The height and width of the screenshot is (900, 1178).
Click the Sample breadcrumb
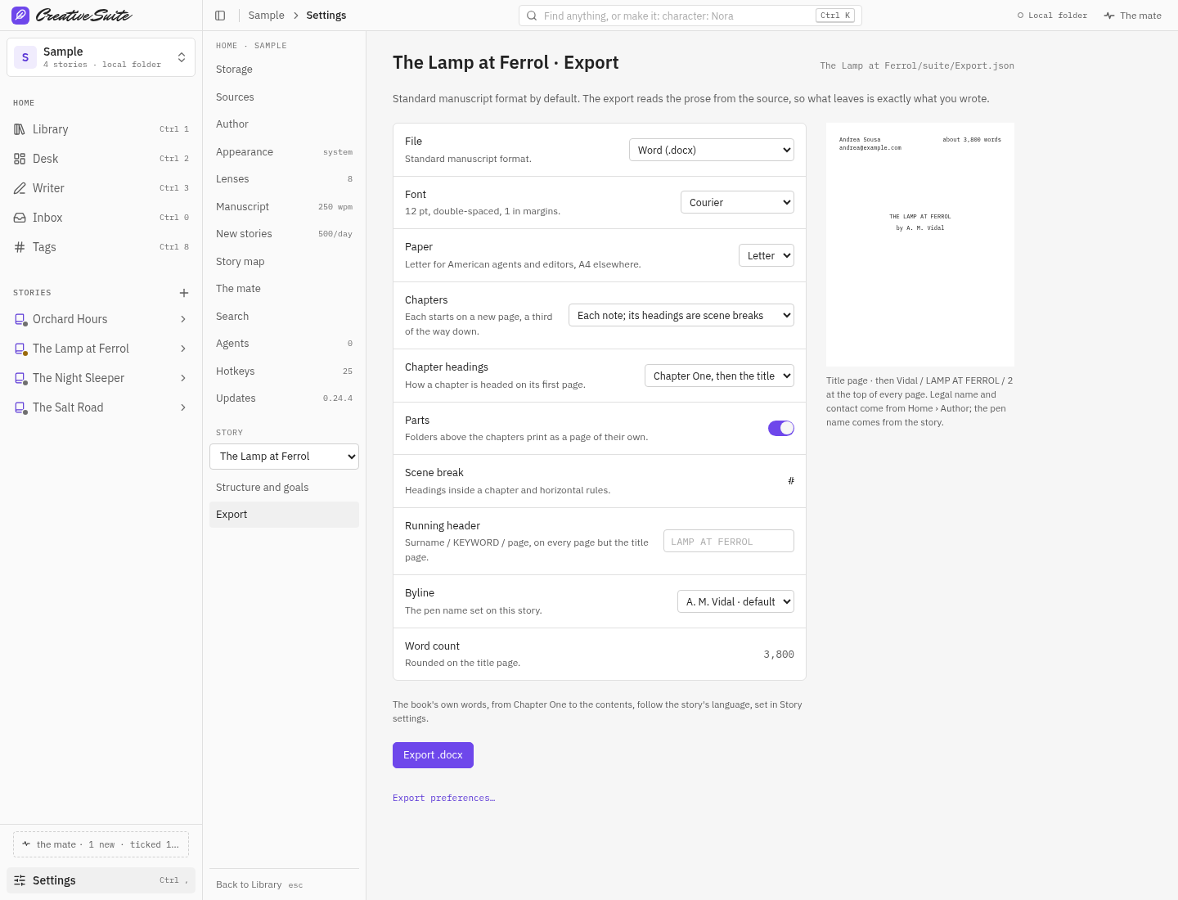click(267, 16)
